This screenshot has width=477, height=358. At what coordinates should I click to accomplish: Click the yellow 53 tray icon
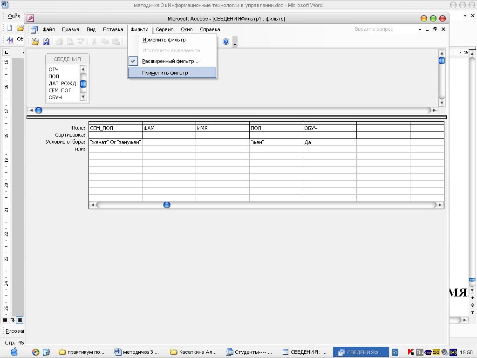pyautogui.click(x=436, y=352)
